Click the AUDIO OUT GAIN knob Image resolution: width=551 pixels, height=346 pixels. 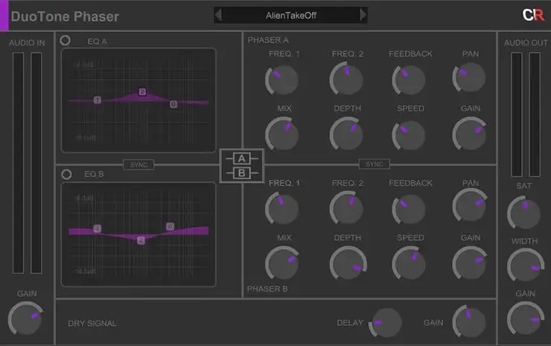point(526,318)
